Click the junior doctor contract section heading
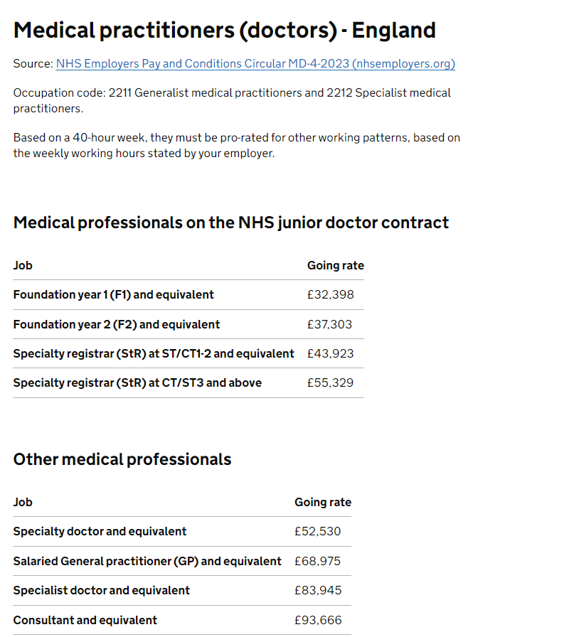The height and width of the screenshot is (637, 579). coord(231,223)
